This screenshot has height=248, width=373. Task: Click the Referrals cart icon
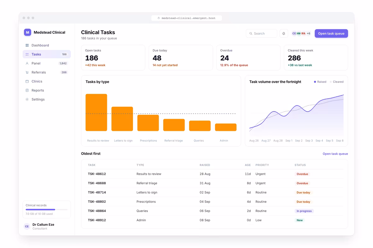[27, 72]
